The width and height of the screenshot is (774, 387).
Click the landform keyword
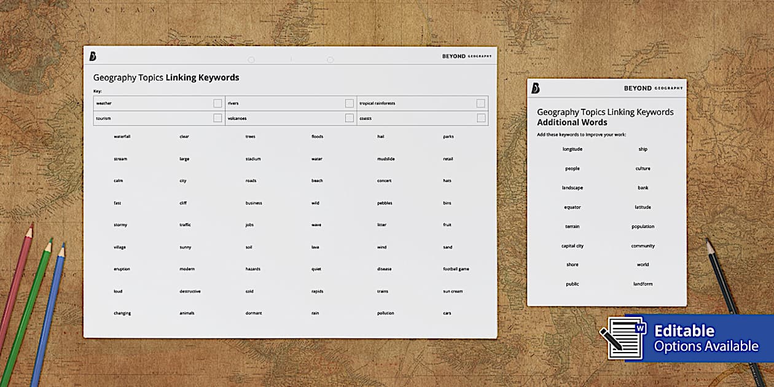[642, 283]
